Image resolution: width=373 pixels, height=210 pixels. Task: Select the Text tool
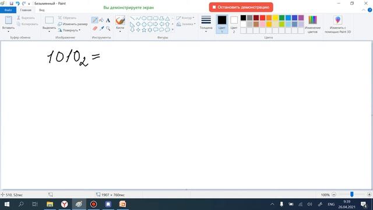(x=108, y=20)
